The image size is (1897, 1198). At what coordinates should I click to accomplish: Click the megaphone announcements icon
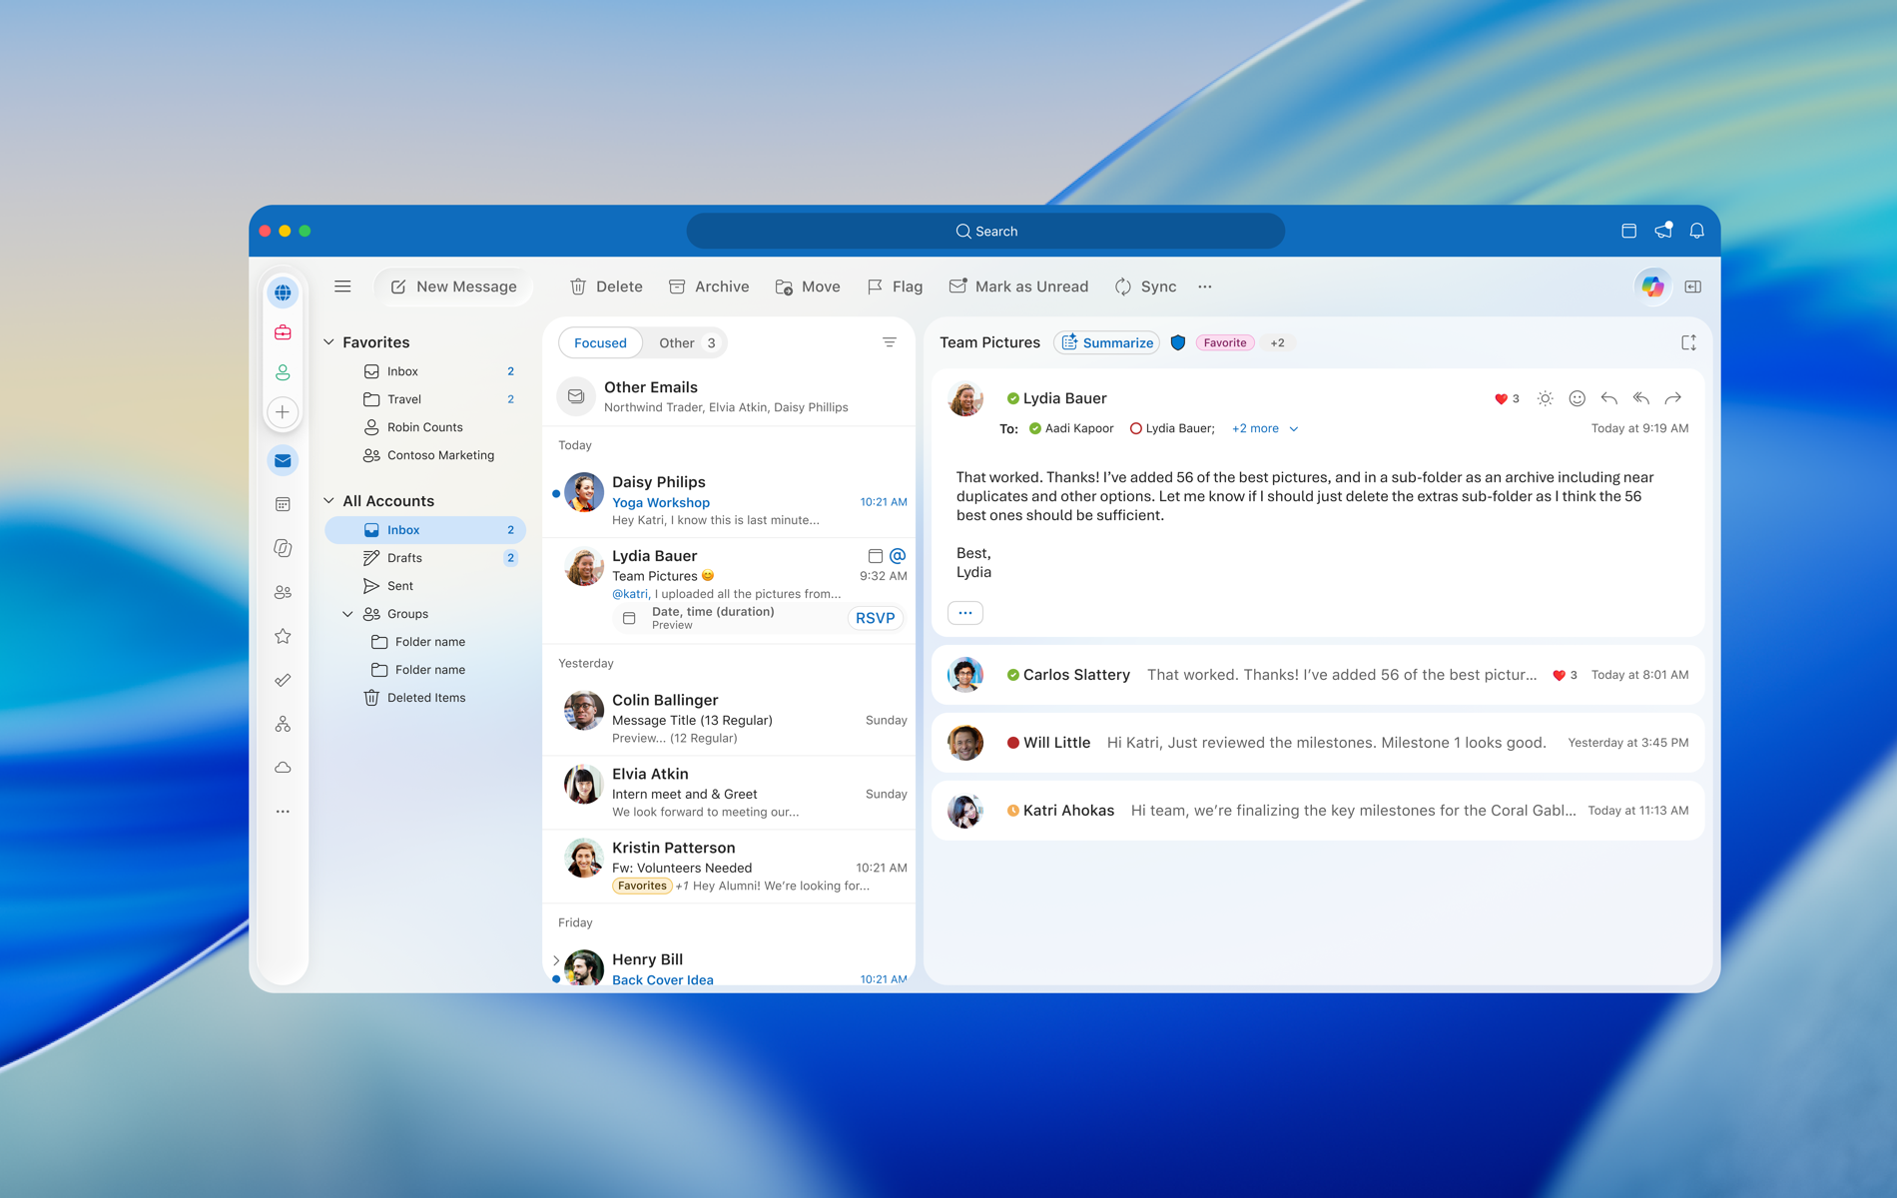(x=1663, y=231)
